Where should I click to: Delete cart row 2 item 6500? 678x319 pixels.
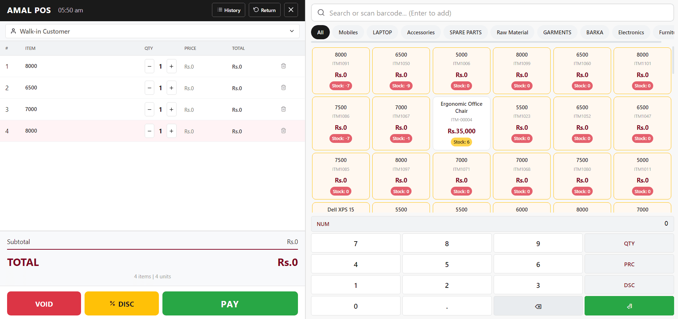tap(283, 88)
